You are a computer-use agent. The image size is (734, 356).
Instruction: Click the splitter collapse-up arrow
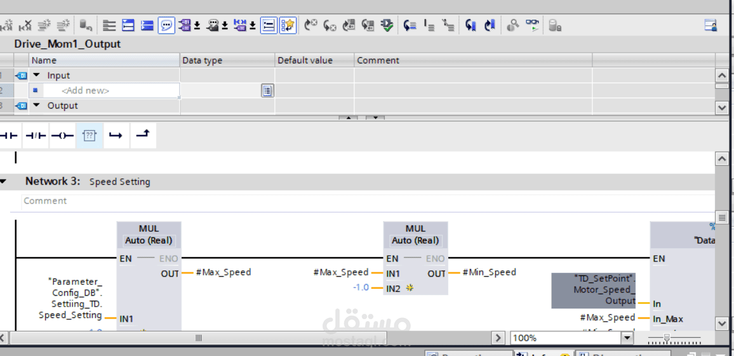tap(348, 118)
